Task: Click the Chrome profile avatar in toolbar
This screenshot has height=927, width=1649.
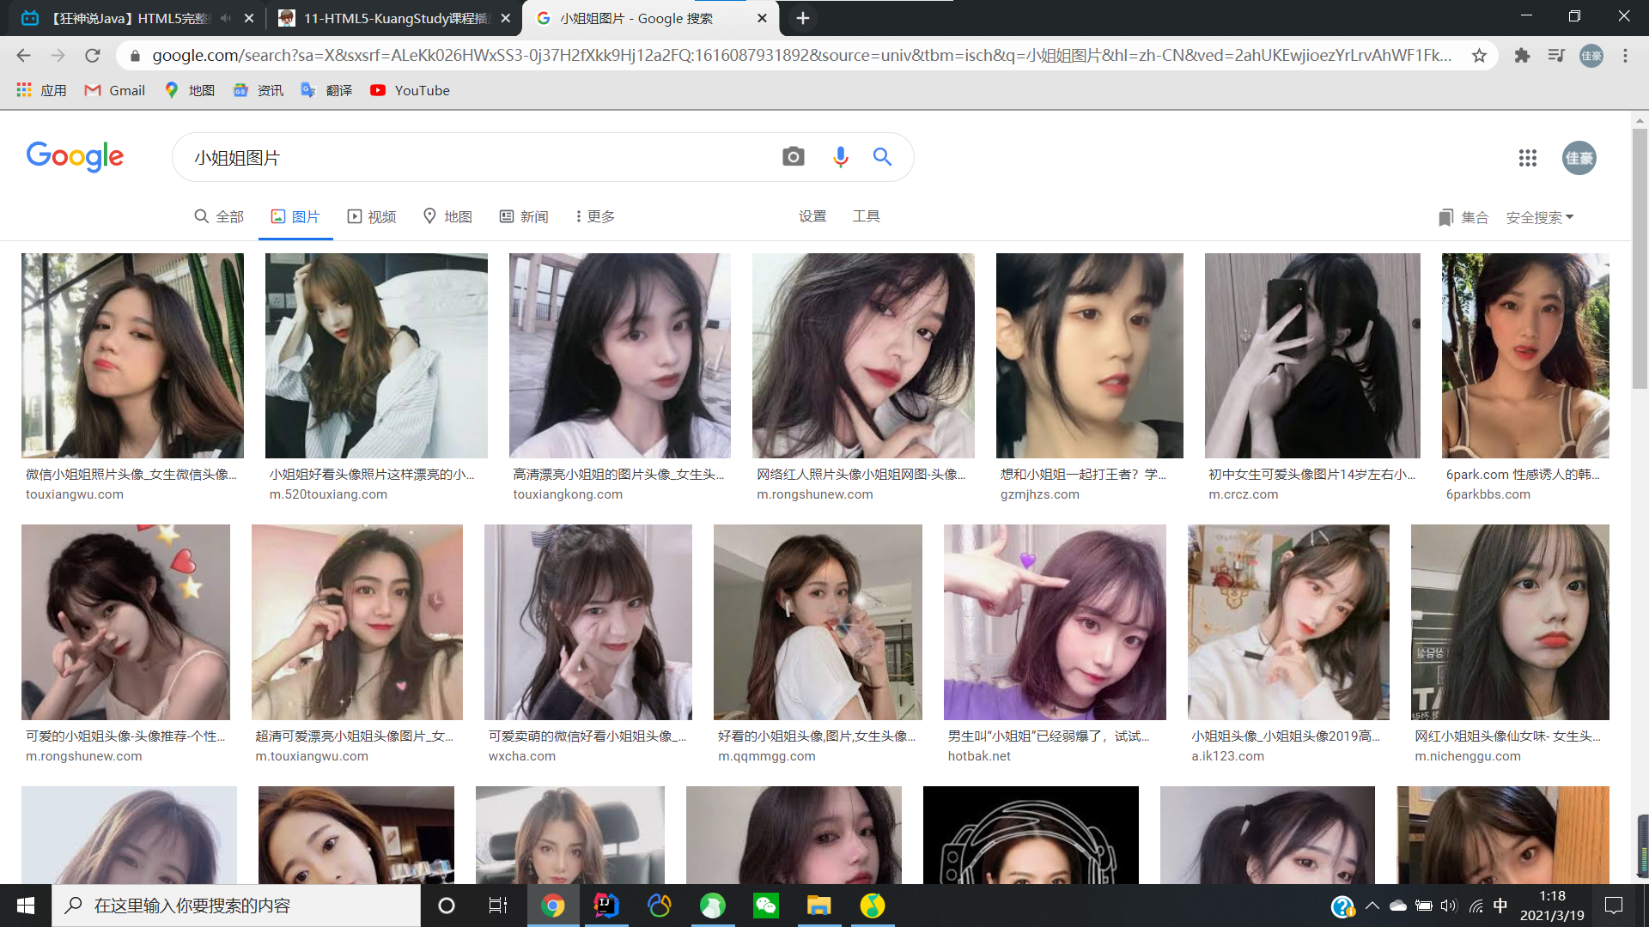Action: click(1591, 56)
